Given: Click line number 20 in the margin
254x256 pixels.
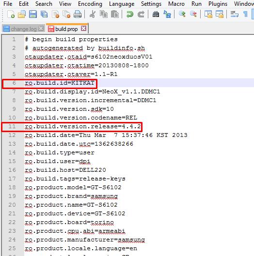Looking at the screenshot, I should 12,205.
